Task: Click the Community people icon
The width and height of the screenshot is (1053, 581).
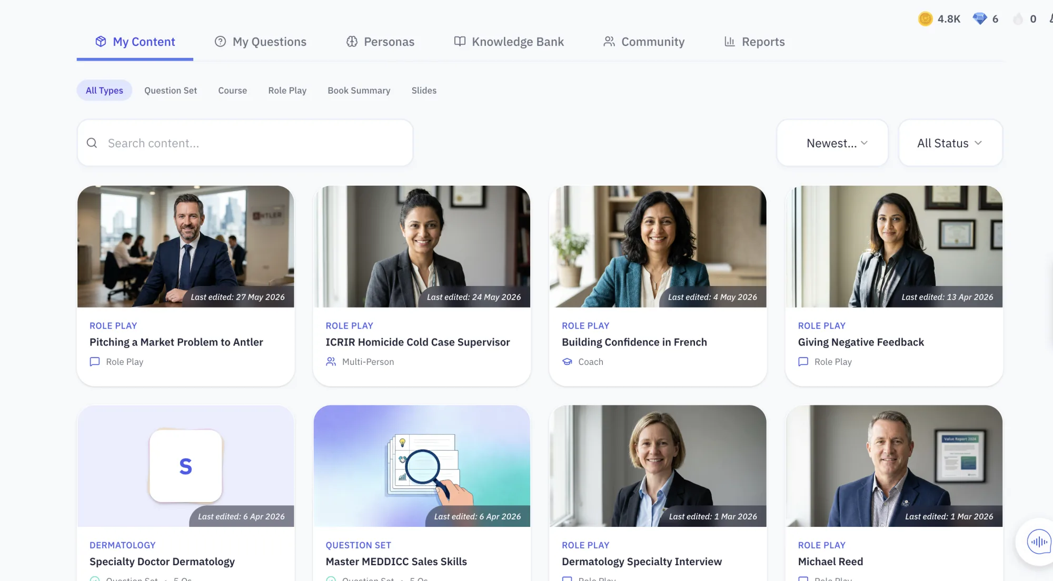Action: (609, 42)
